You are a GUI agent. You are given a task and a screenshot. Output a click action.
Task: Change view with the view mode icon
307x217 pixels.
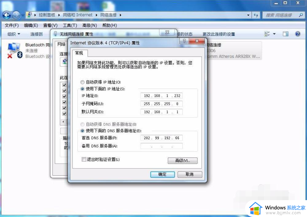click(x=267, y=34)
